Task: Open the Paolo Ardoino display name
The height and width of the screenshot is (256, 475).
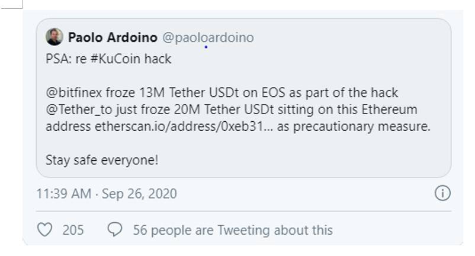Action: tap(113, 38)
